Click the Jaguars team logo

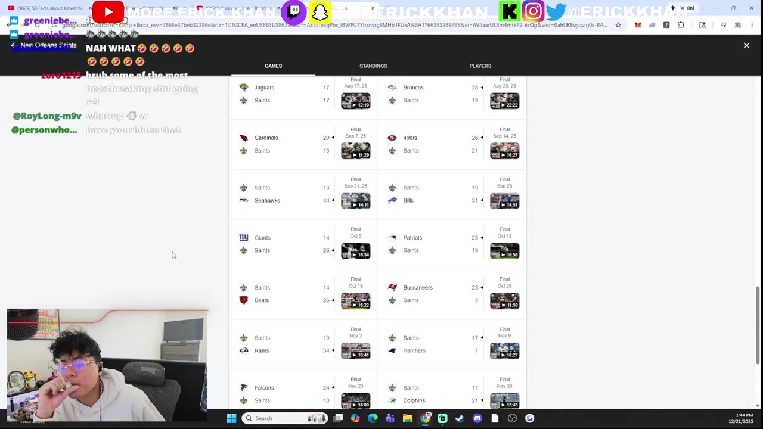(243, 88)
